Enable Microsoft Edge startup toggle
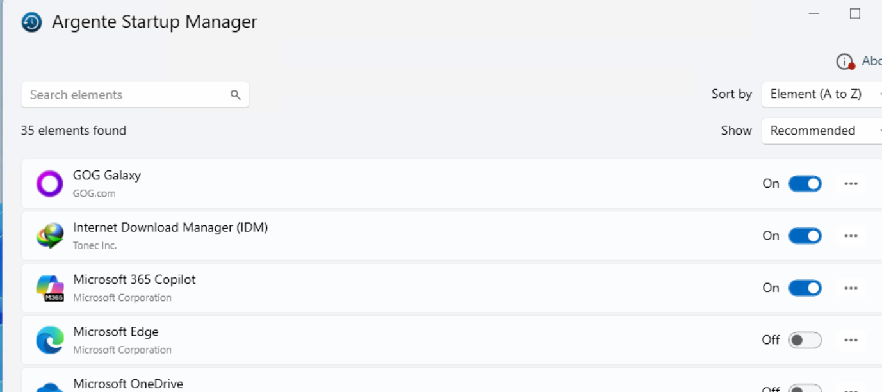 point(804,339)
